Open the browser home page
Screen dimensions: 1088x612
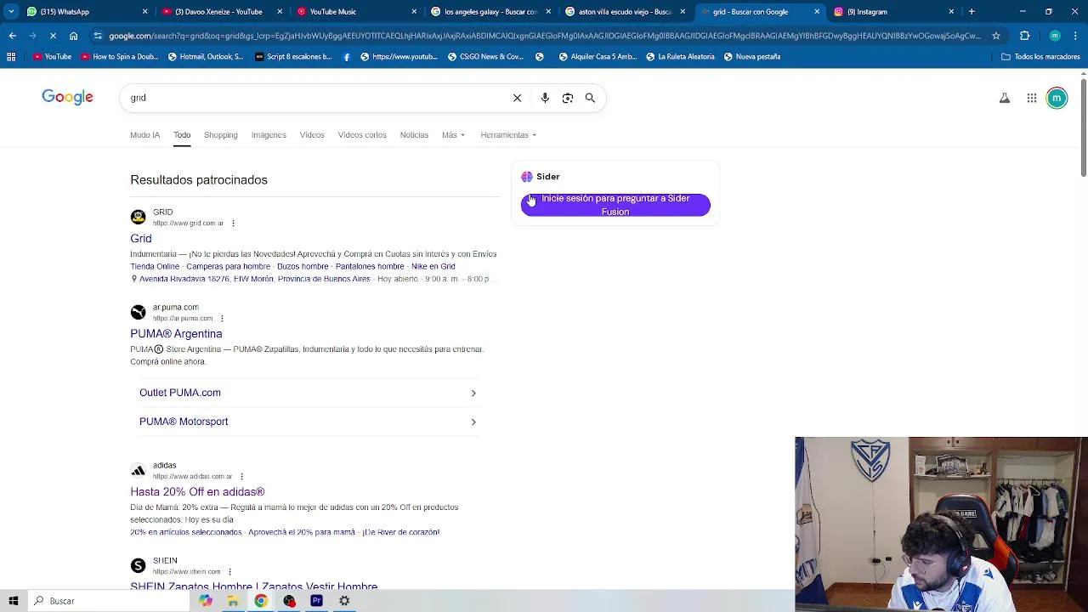73,36
